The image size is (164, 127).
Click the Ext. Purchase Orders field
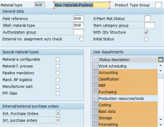coord(58,114)
